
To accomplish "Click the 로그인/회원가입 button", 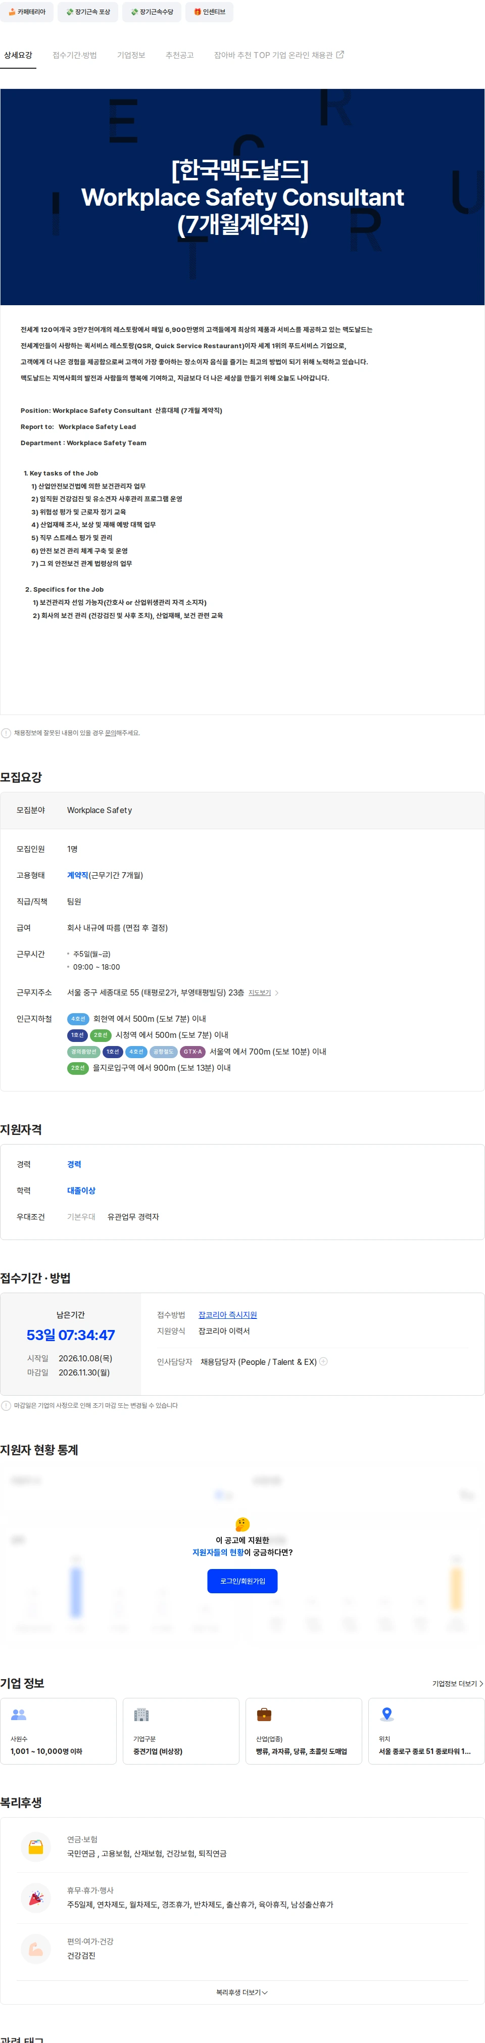I will (243, 1581).
